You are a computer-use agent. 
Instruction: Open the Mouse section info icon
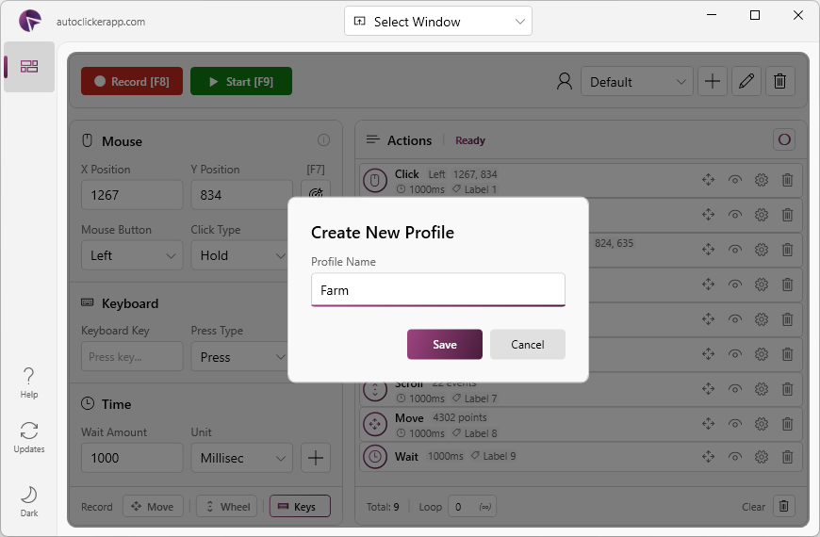[x=323, y=140]
